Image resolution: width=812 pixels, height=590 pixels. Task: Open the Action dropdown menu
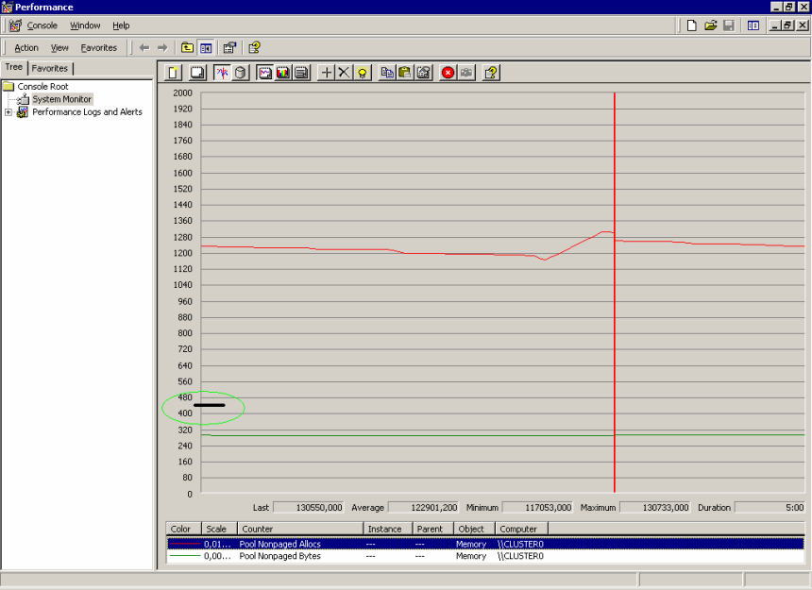coord(26,47)
